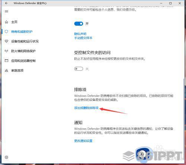Click 添加或删除排除项 link
Viewport: 186px width, 165px height.
pyautogui.click(x=86, y=108)
